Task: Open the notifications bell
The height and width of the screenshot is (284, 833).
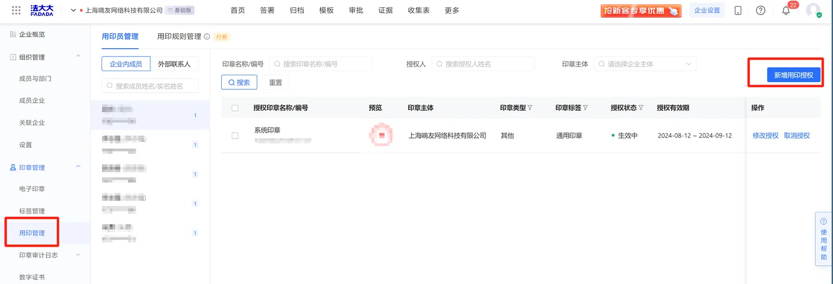Action: point(786,10)
